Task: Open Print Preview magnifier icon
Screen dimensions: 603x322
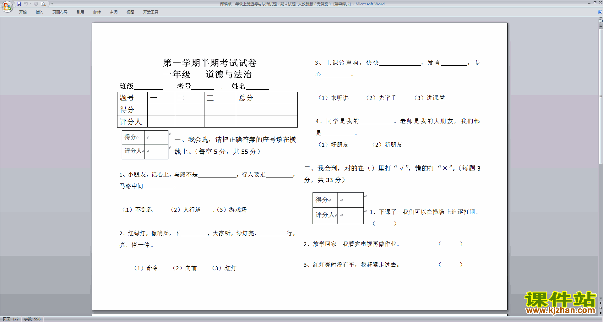Action: 43,4
